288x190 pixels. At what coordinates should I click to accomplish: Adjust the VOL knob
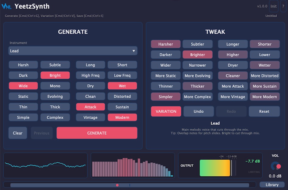276,166
